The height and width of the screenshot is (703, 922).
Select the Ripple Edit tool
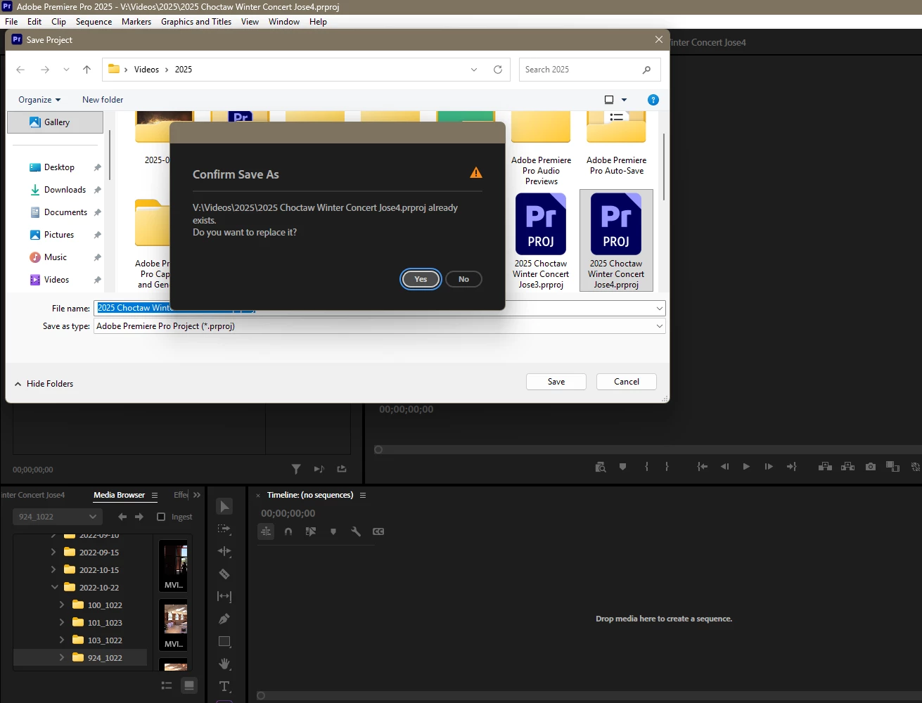(224, 551)
